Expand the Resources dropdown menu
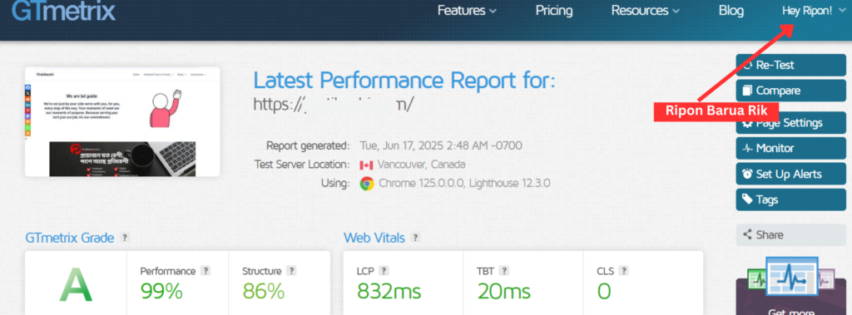 [x=646, y=11]
